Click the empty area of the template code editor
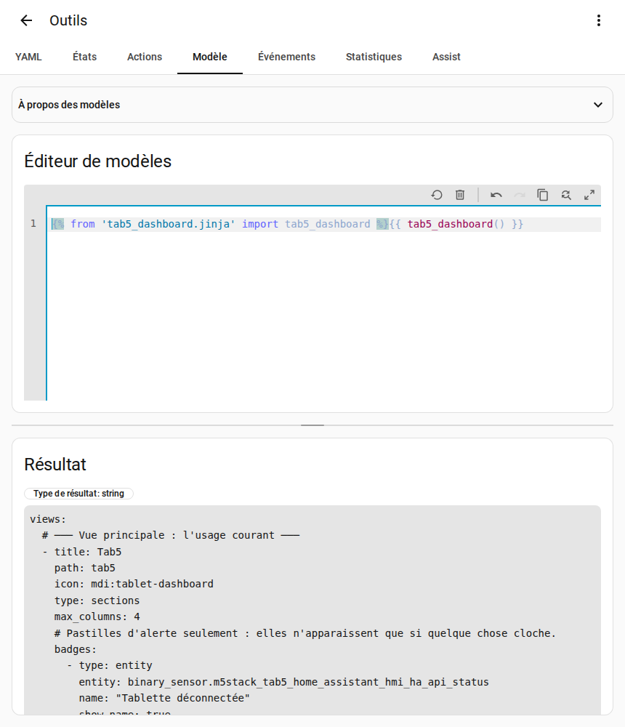 323,316
